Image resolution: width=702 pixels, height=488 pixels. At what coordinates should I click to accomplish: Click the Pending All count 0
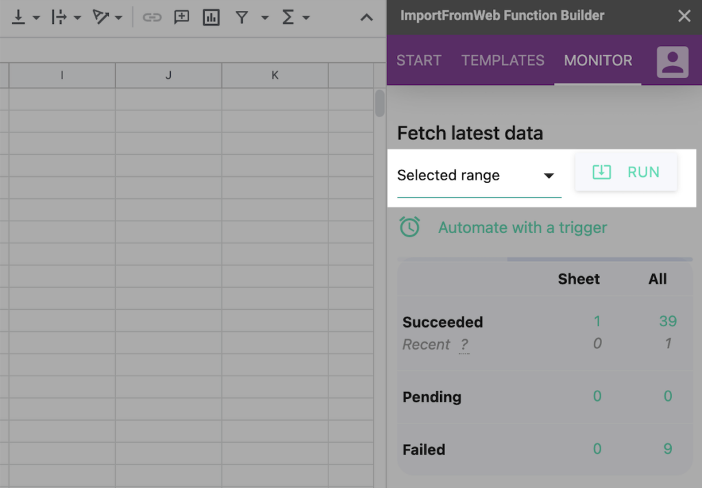click(668, 395)
